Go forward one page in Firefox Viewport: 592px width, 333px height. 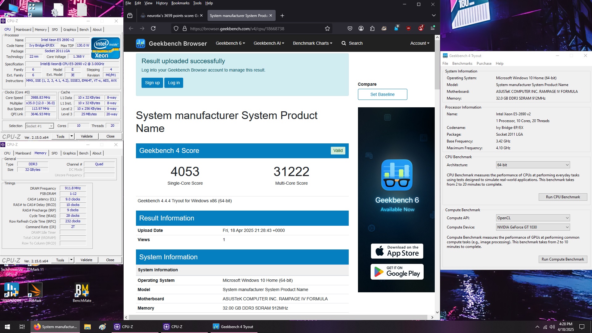pyautogui.click(x=142, y=28)
